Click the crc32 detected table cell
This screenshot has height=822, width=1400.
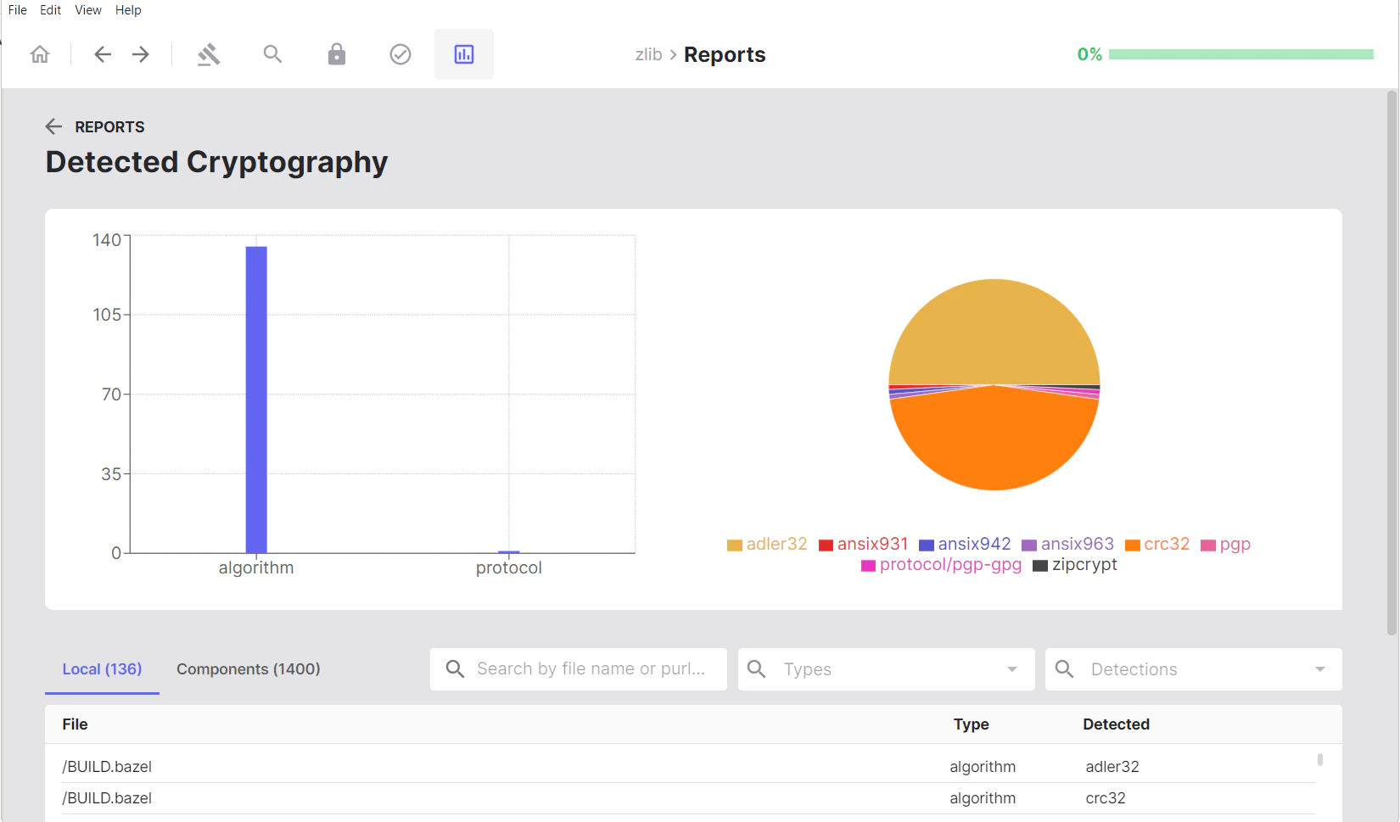point(1106,798)
